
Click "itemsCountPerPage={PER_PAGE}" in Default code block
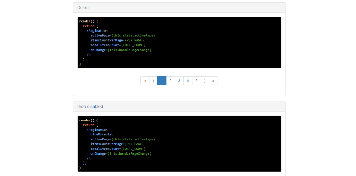click(117, 40)
